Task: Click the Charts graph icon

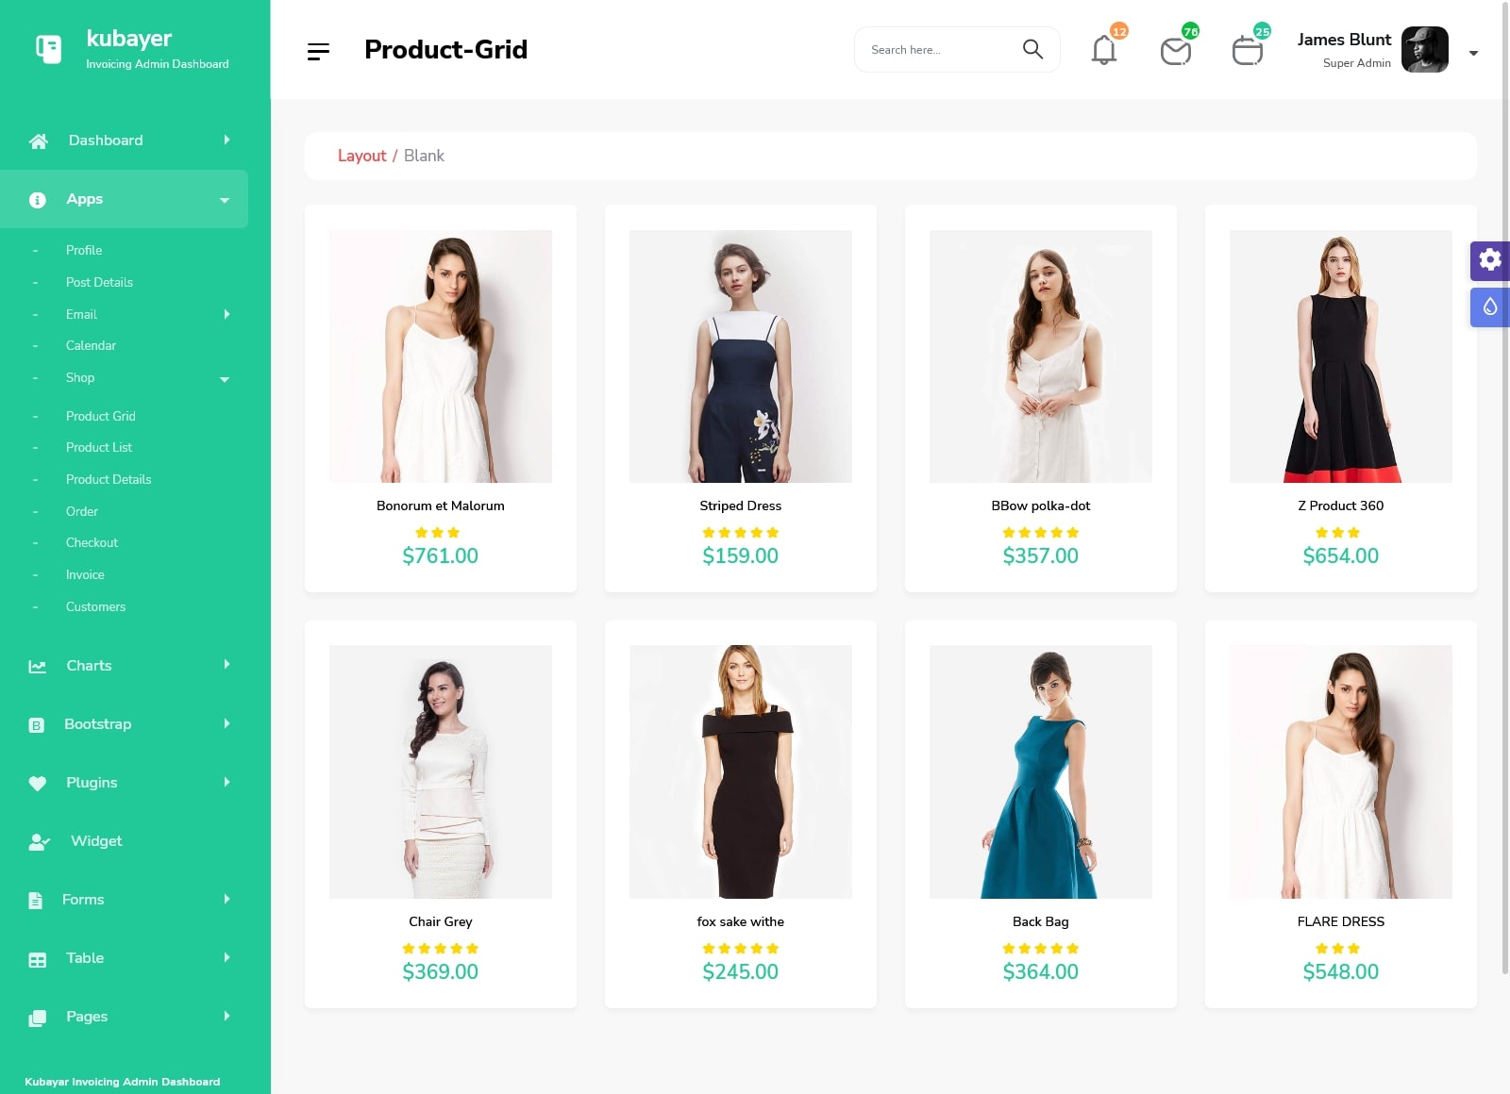Action: click(x=38, y=667)
